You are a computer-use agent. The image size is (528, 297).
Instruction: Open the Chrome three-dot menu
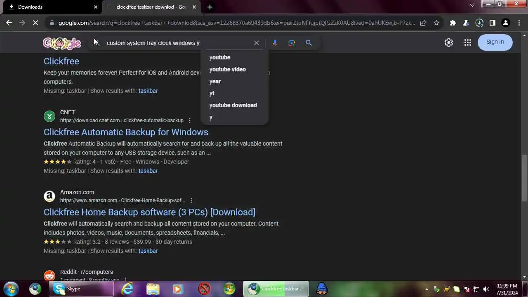tap(519, 23)
